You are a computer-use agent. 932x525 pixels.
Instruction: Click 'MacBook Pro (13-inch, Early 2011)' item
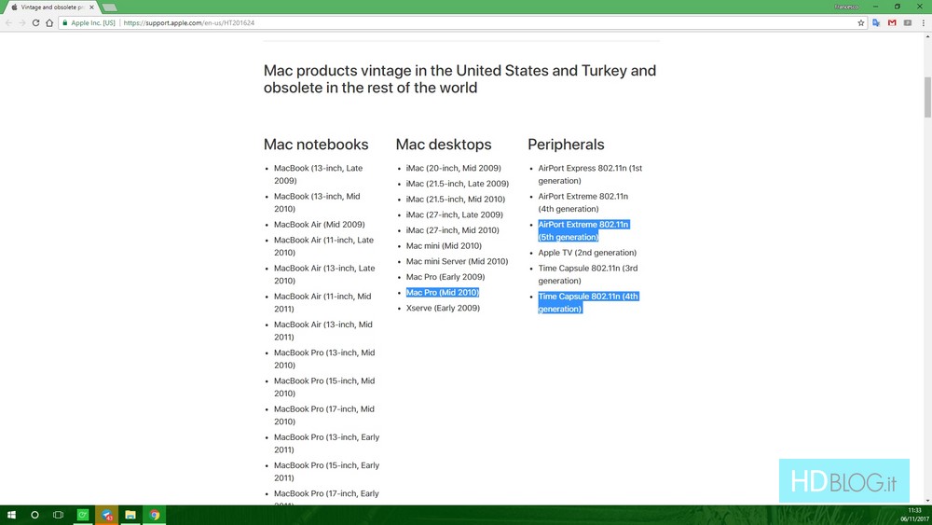(x=327, y=443)
